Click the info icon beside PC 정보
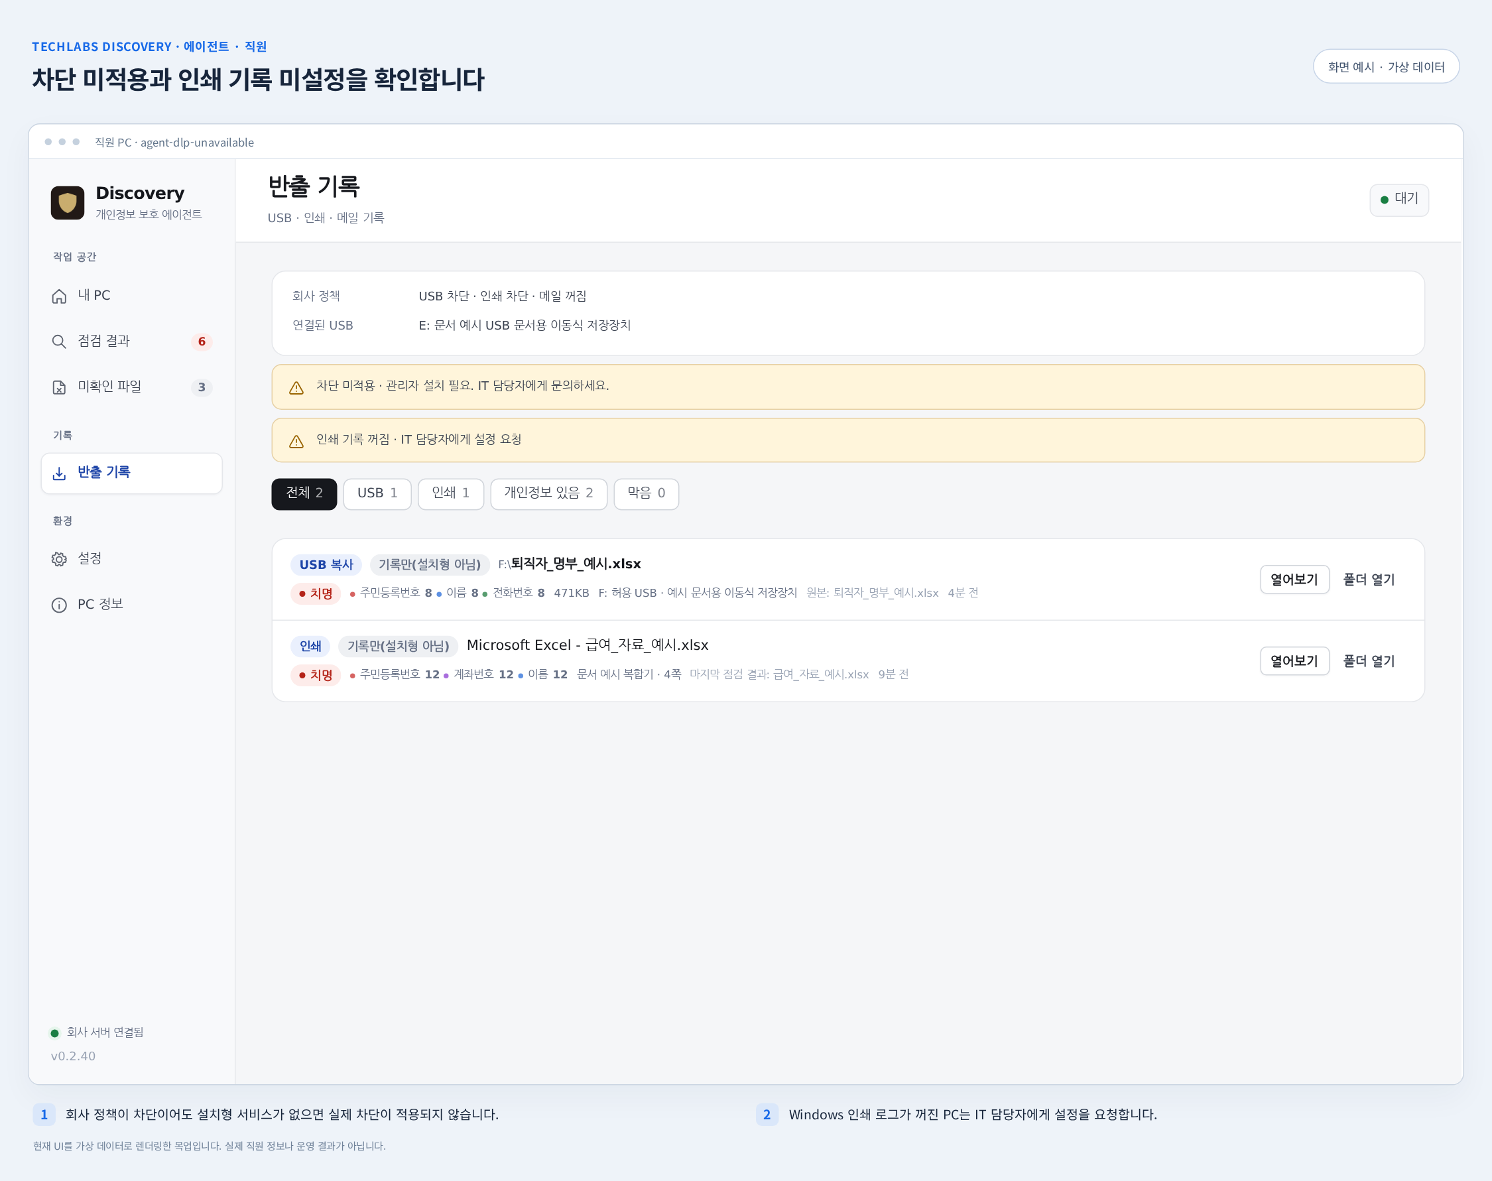Screen dimensions: 1492x1181 (60, 605)
